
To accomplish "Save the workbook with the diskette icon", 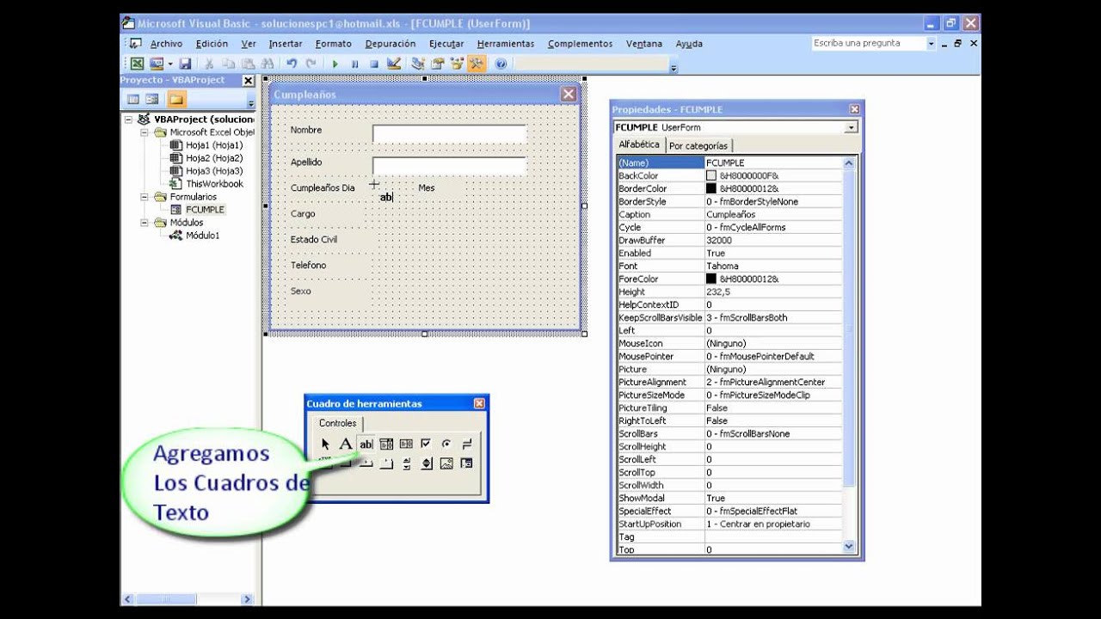I will tap(184, 64).
